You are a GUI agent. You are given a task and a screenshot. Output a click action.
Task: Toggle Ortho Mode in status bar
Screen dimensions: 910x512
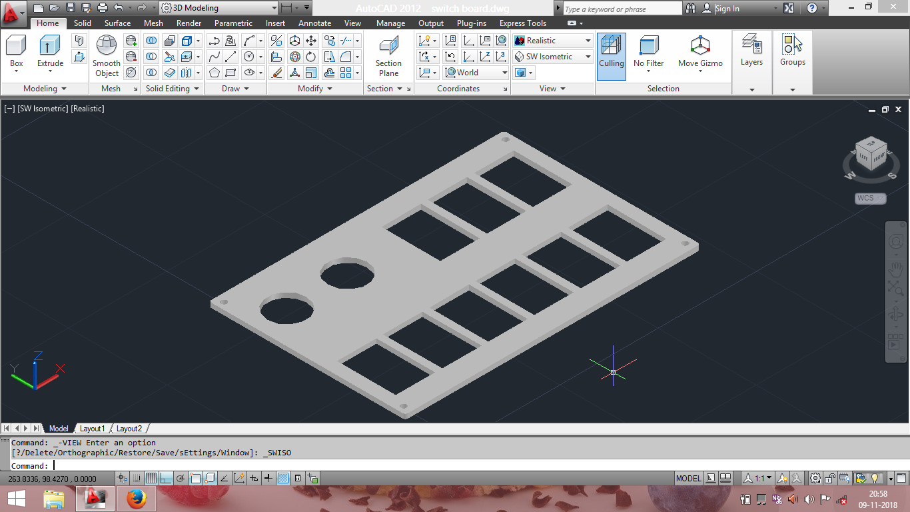coord(166,478)
